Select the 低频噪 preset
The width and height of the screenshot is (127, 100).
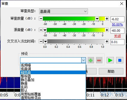pyautogui.click(x=53, y=65)
